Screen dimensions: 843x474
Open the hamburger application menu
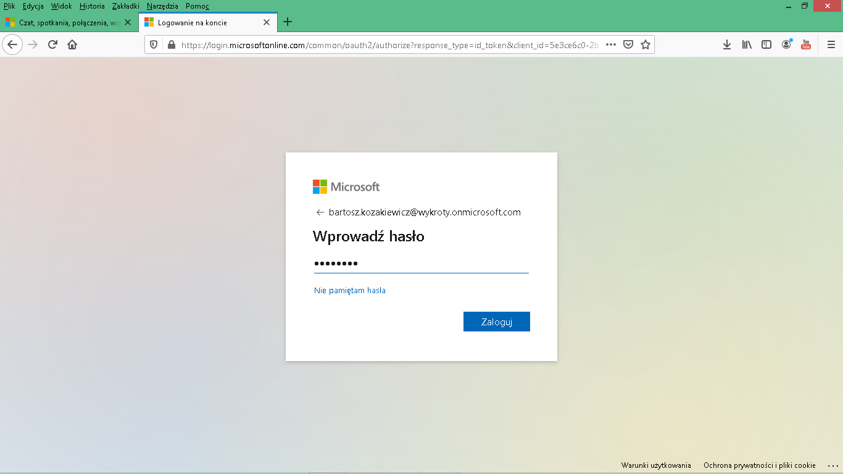[x=831, y=44]
